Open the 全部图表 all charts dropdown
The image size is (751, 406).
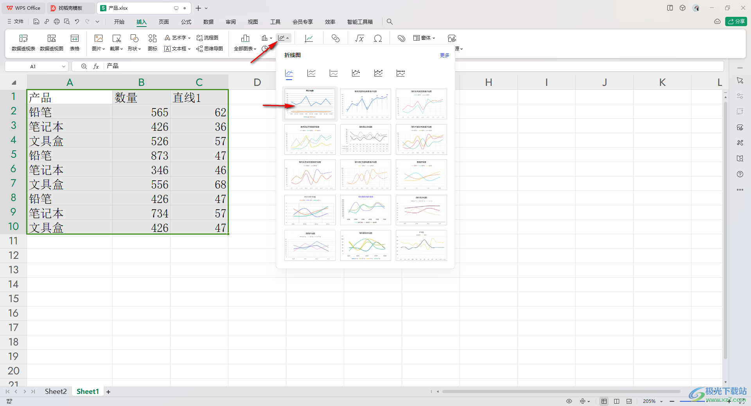[x=245, y=49]
